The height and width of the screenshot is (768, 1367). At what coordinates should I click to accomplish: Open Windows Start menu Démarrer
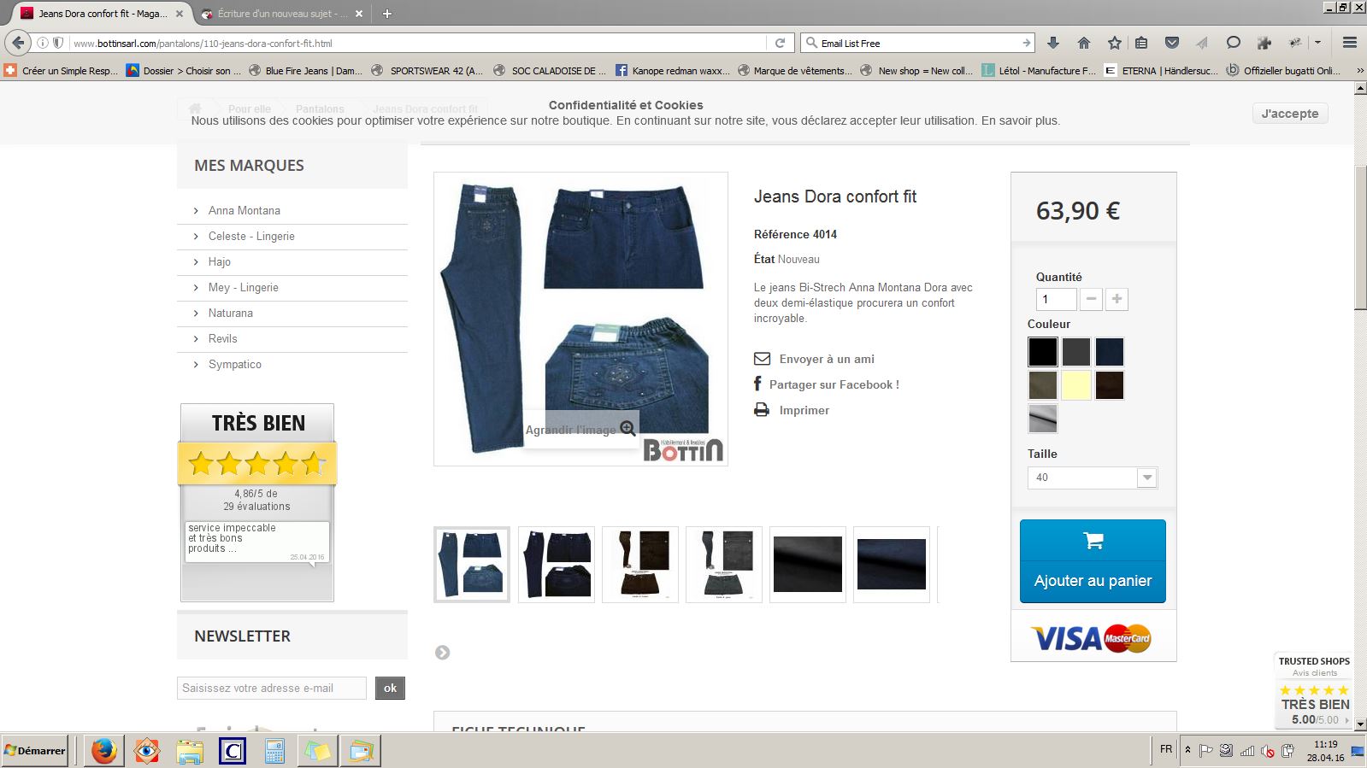click(35, 751)
